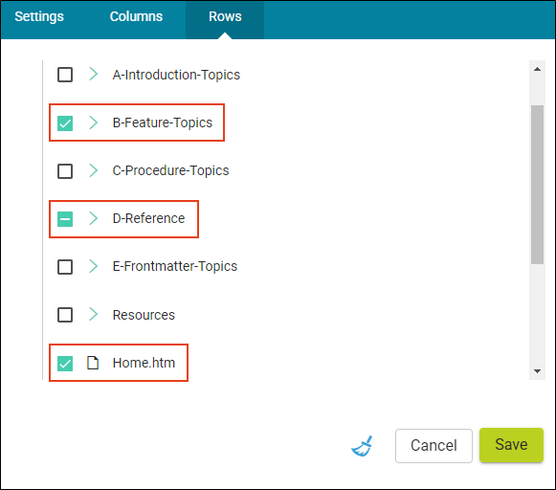Click the vertical scrollbar thumb

coord(537,185)
